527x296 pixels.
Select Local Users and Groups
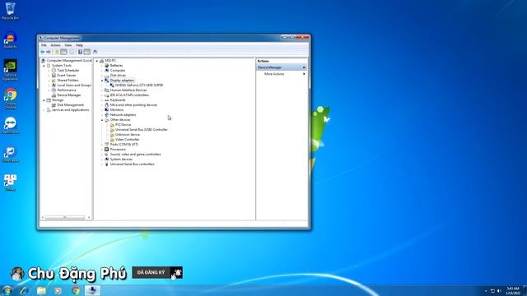pos(74,86)
